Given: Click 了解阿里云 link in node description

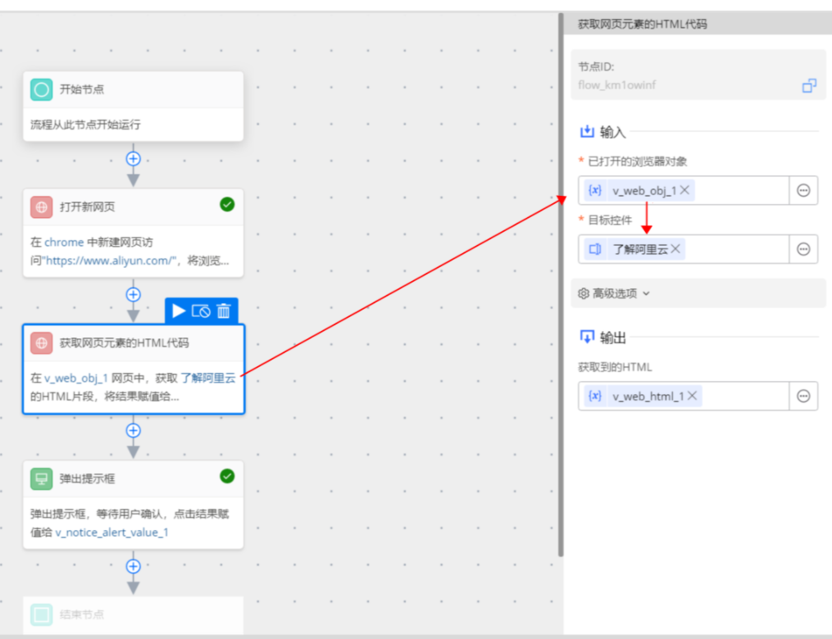Looking at the screenshot, I should (x=208, y=378).
